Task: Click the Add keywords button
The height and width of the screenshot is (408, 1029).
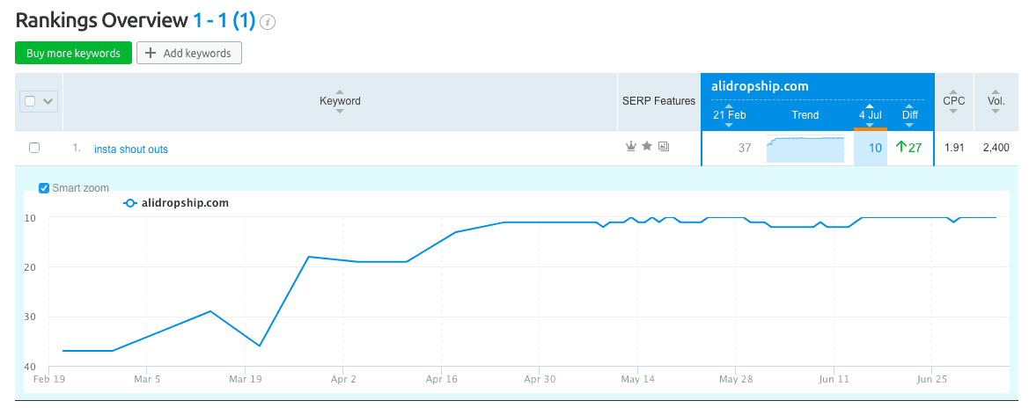Action: pos(188,54)
